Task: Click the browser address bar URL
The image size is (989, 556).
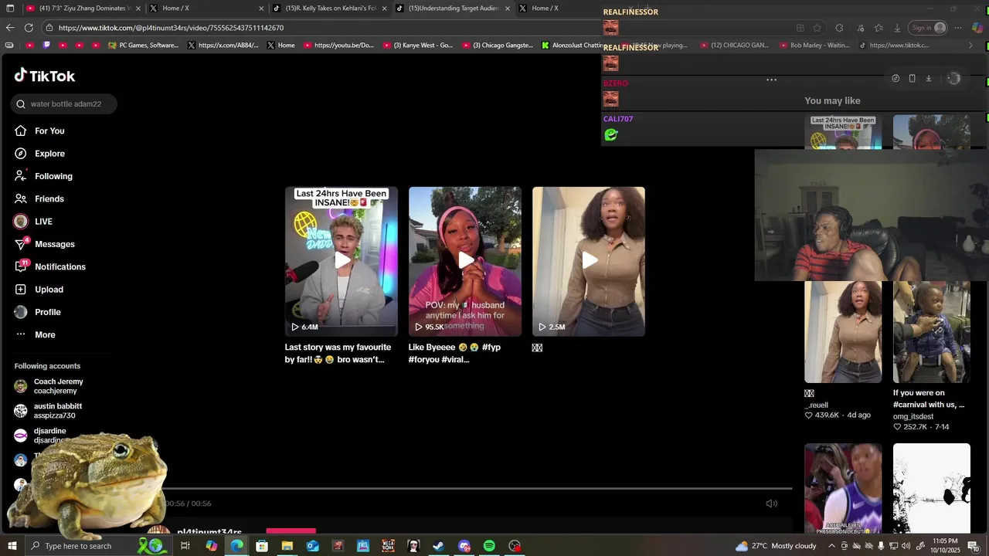Action: [x=171, y=28]
